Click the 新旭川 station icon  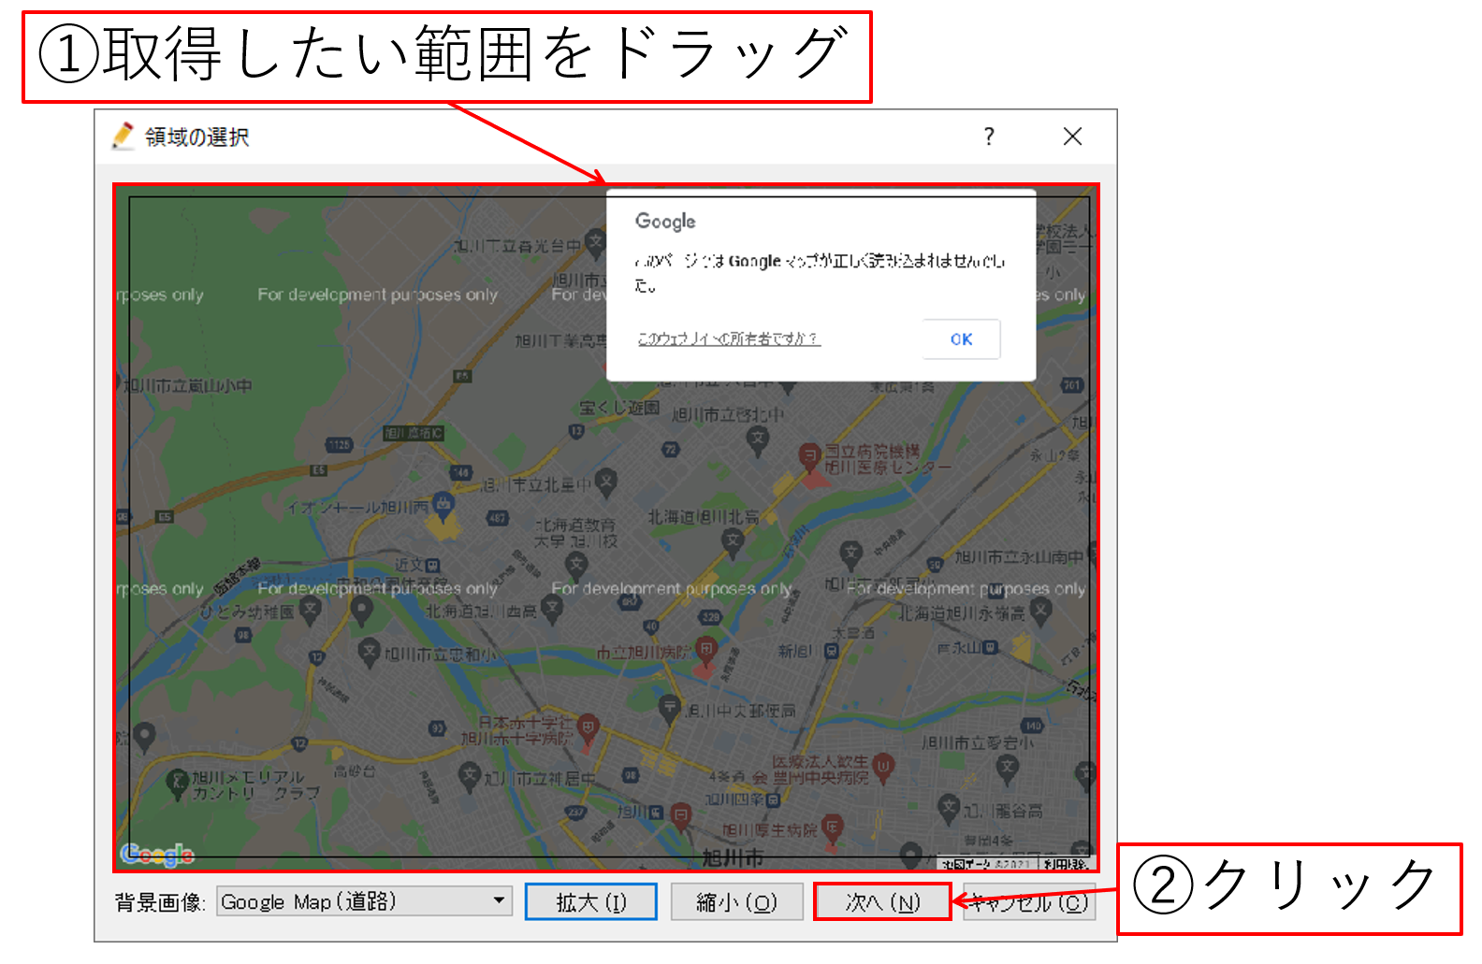pyautogui.click(x=830, y=651)
